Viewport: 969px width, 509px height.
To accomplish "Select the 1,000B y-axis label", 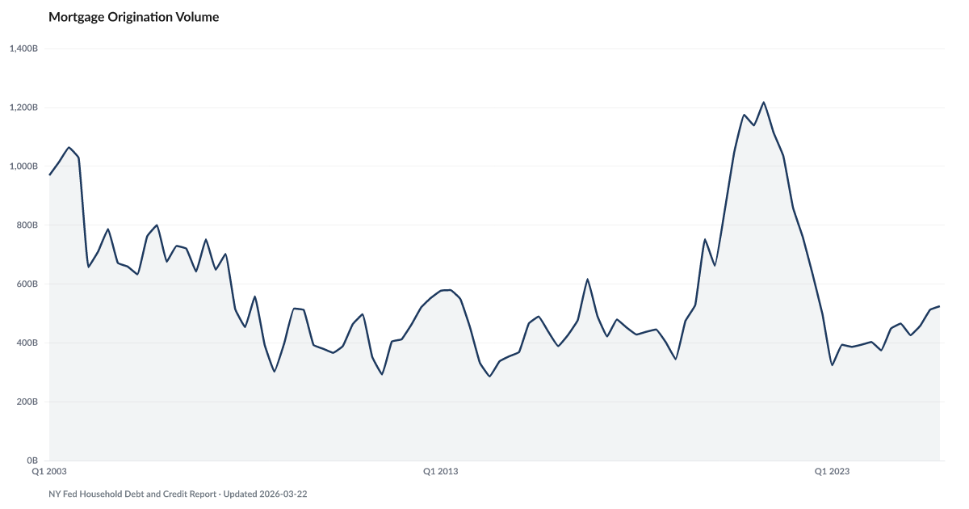I will (24, 166).
